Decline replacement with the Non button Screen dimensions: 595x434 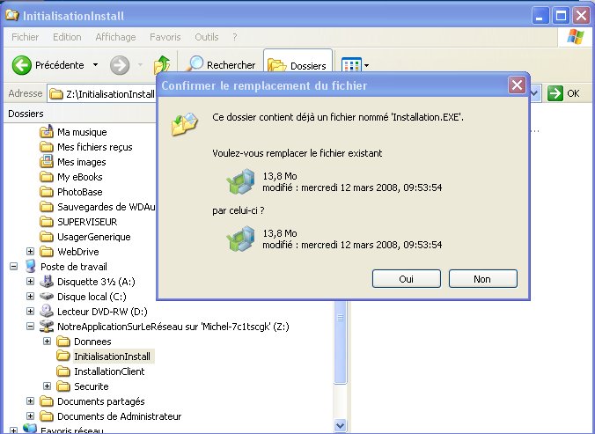(x=482, y=279)
